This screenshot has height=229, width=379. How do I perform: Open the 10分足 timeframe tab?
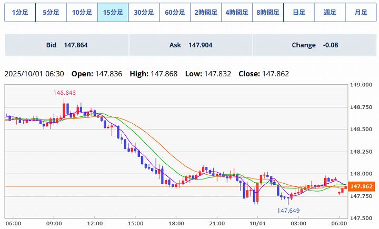tap(82, 13)
